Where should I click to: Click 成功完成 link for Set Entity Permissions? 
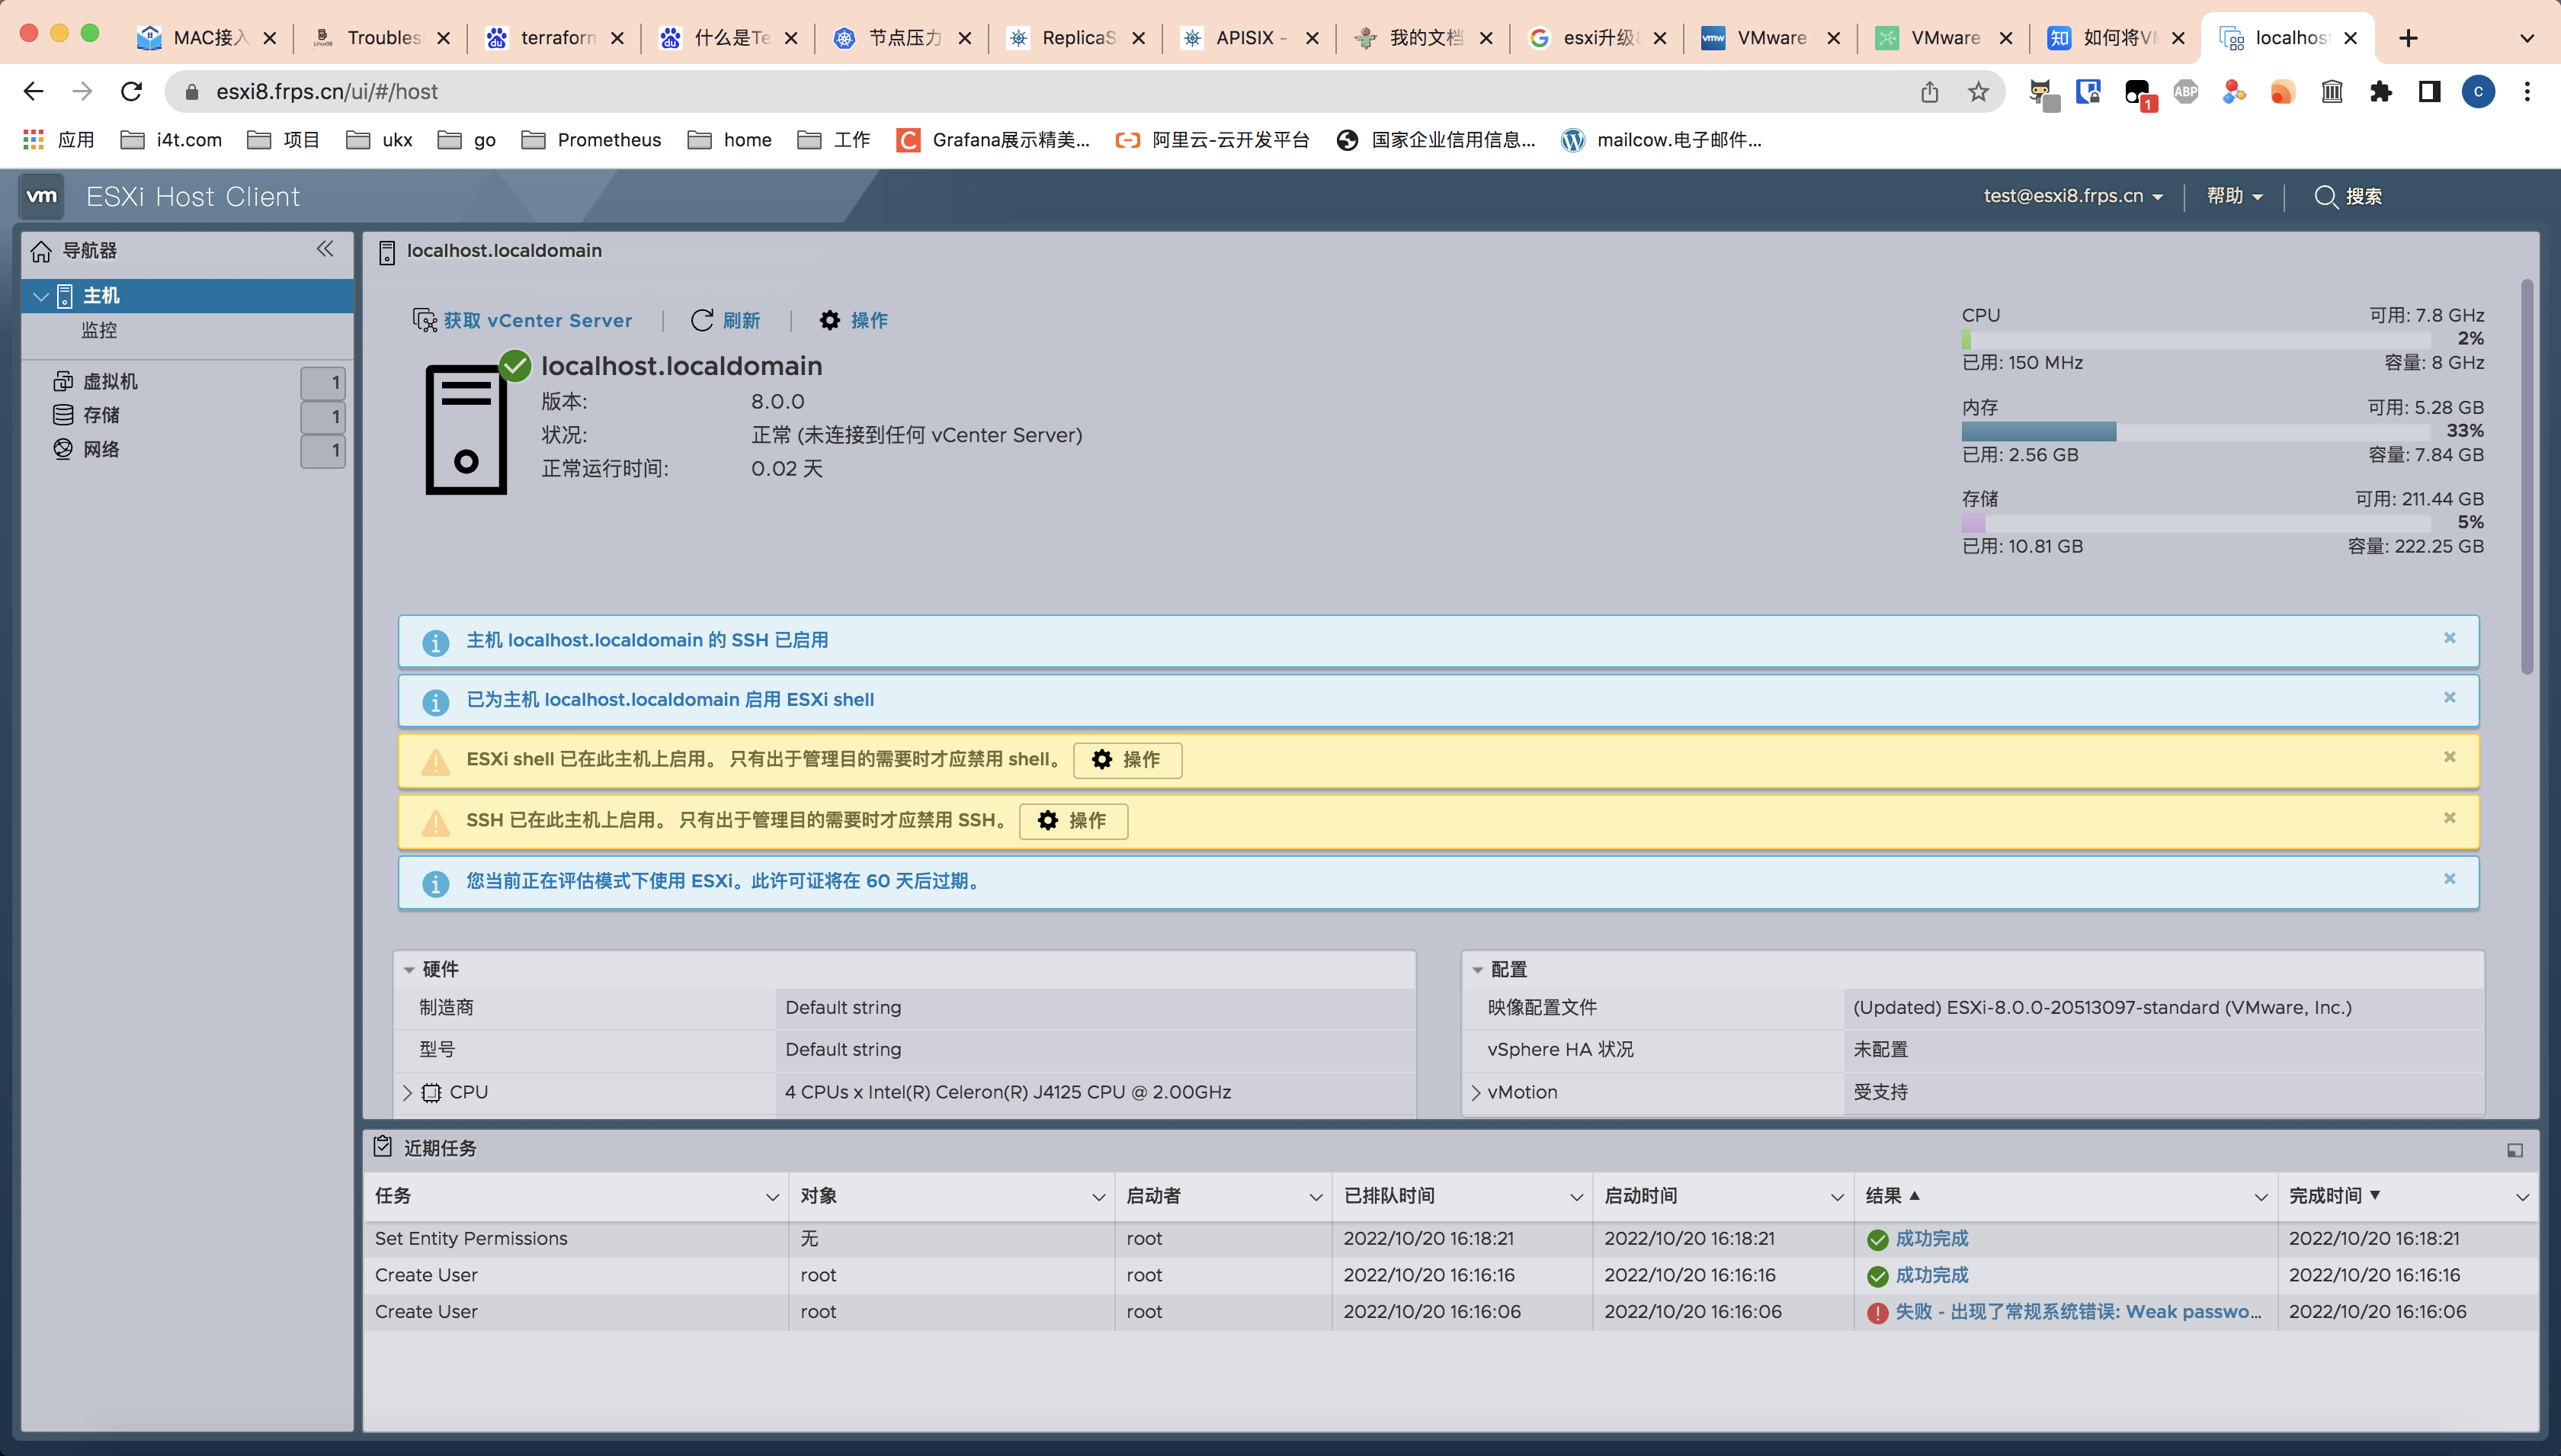click(x=1931, y=1238)
